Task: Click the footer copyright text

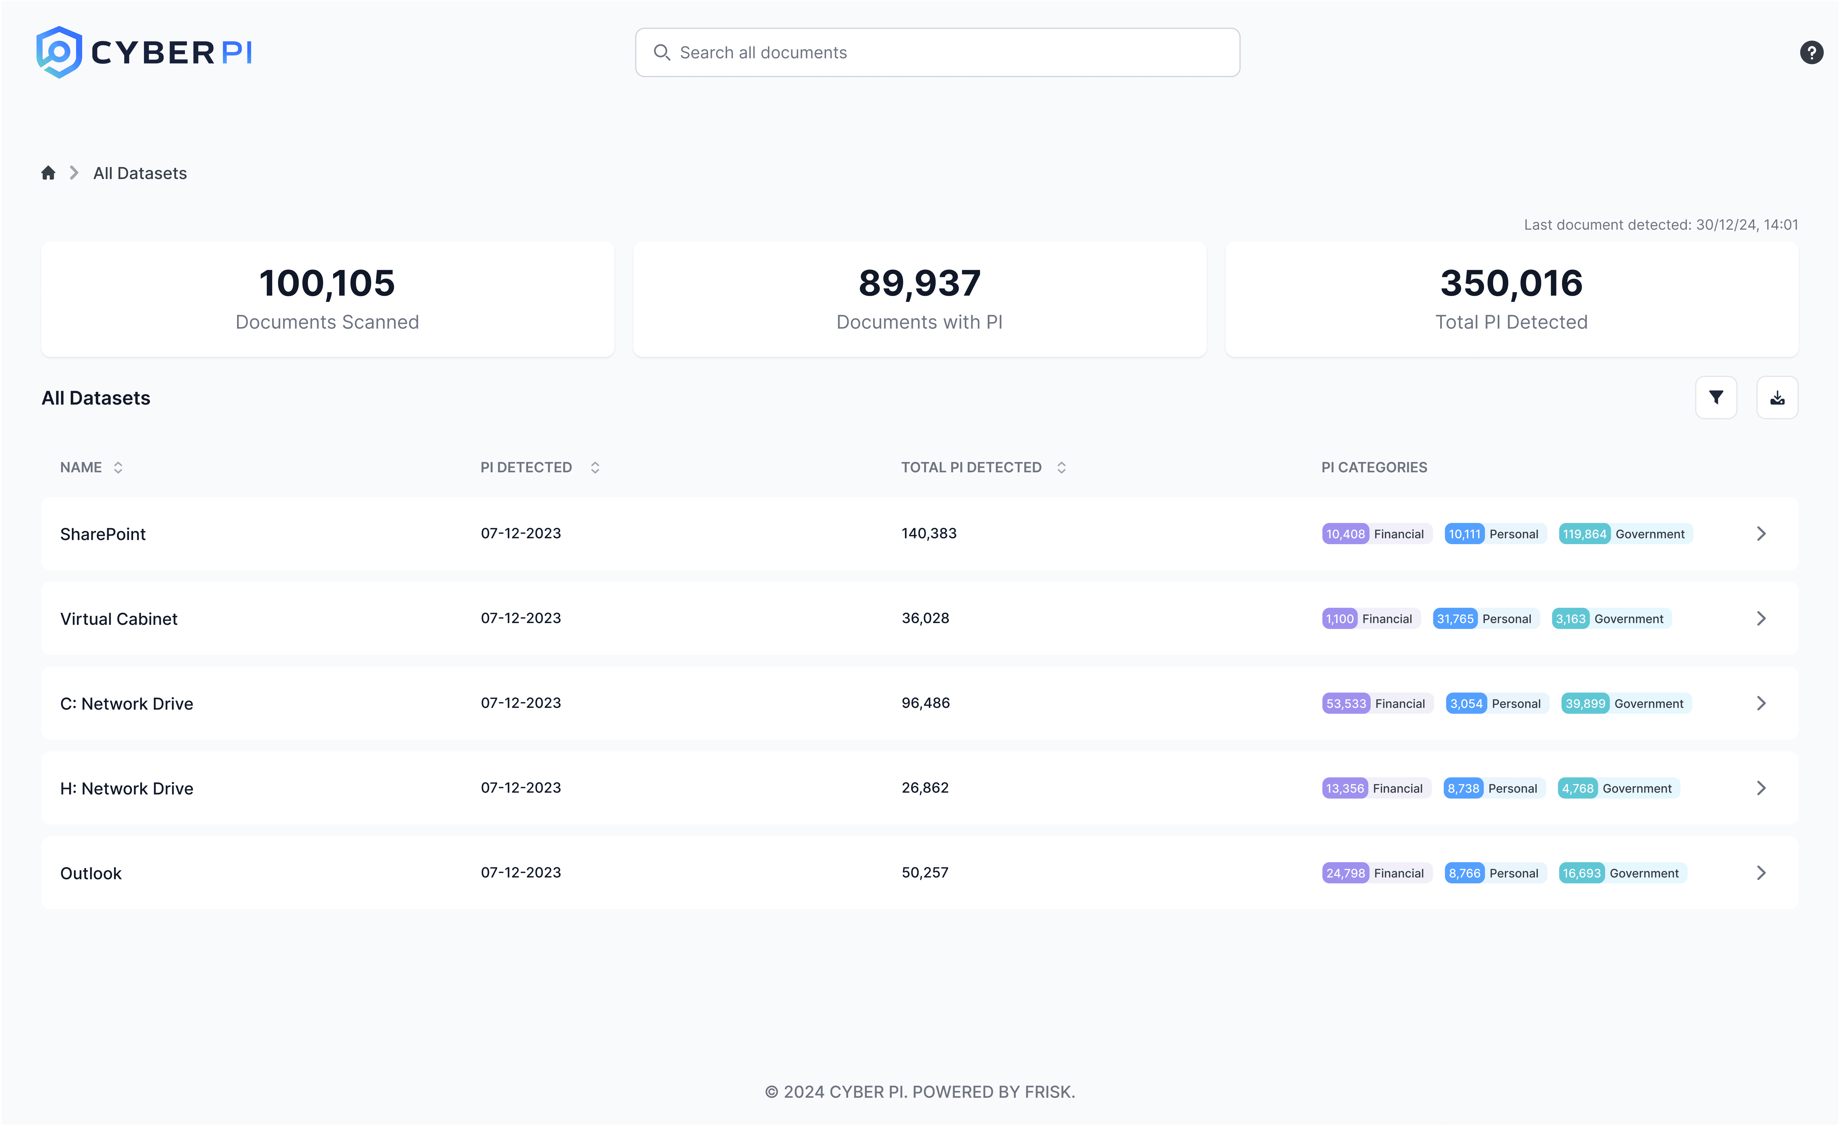Action: tap(920, 1092)
